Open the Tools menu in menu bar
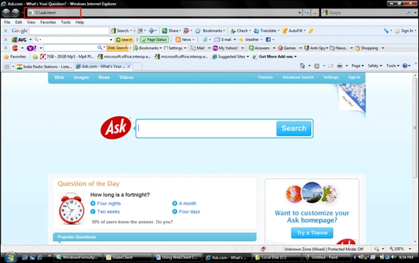 point(66,22)
